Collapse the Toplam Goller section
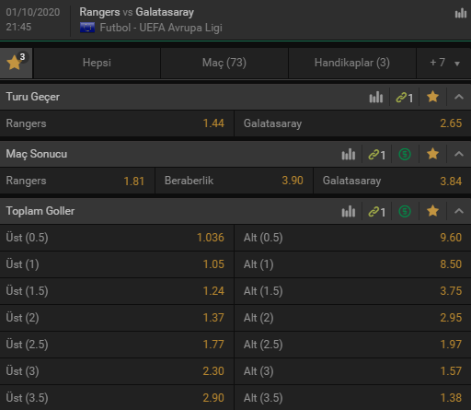471x410 pixels. click(x=459, y=211)
